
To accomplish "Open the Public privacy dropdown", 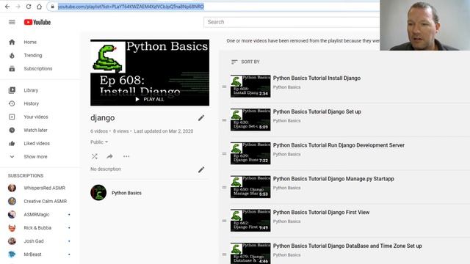I will pyautogui.click(x=99, y=142).
